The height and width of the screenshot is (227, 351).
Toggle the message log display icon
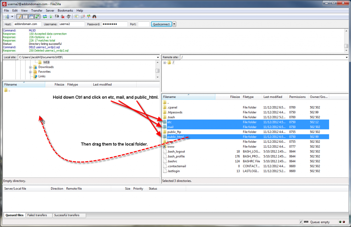pyautogui.click(x=19, y=16)
